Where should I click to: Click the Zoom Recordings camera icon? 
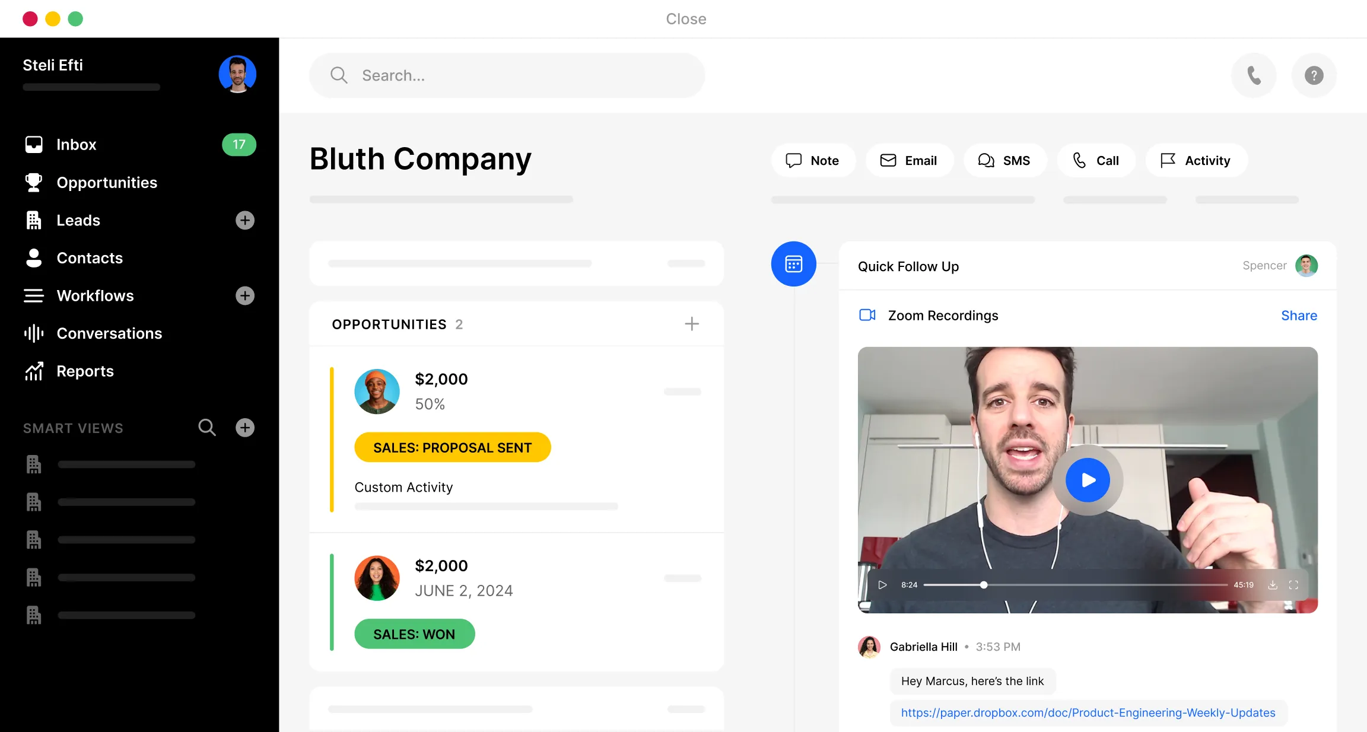(867, 315)
